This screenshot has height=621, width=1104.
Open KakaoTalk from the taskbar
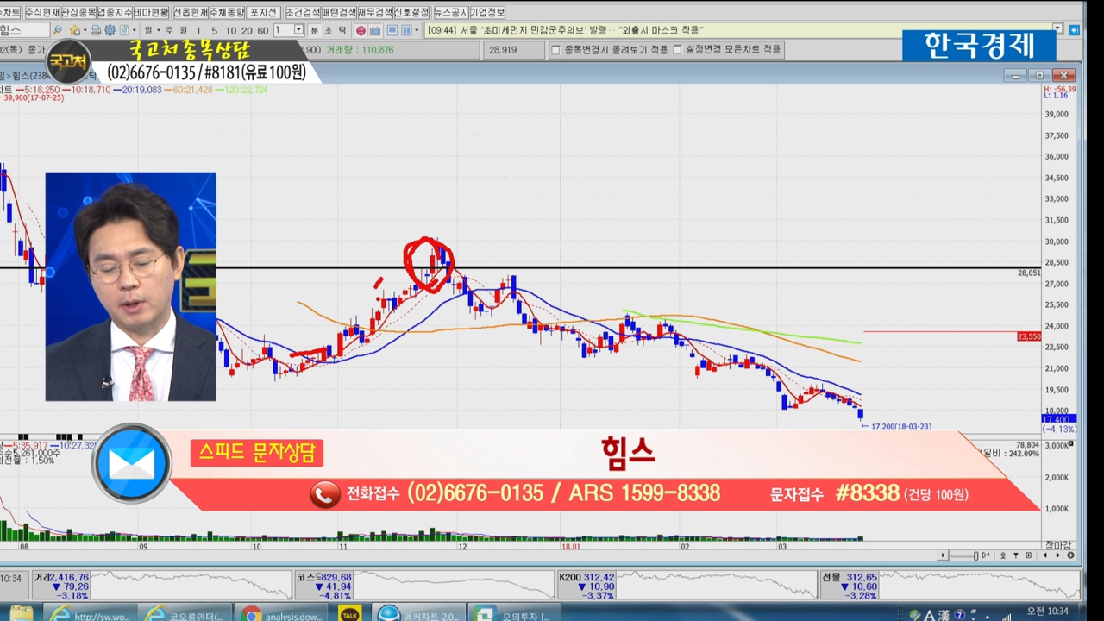click(x=349, y=613)
